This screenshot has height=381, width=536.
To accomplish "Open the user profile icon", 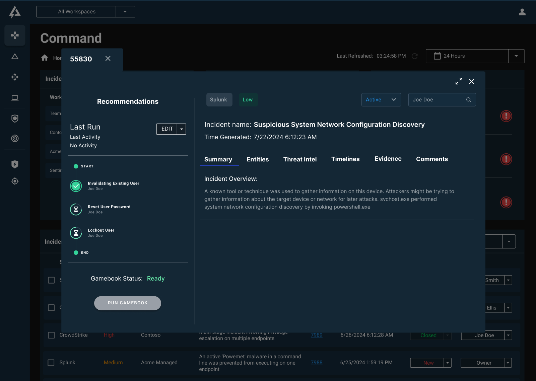I will (x=522, y=12).
